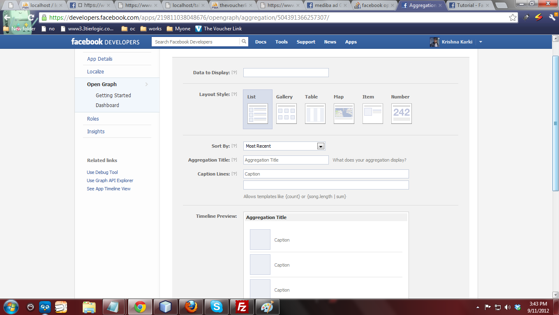Open Getting Started under Open Graph
The height and width of the screenshot is (315, 559).
pos(113,95)
